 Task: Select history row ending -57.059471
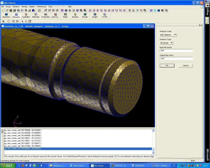coord(78,143)
